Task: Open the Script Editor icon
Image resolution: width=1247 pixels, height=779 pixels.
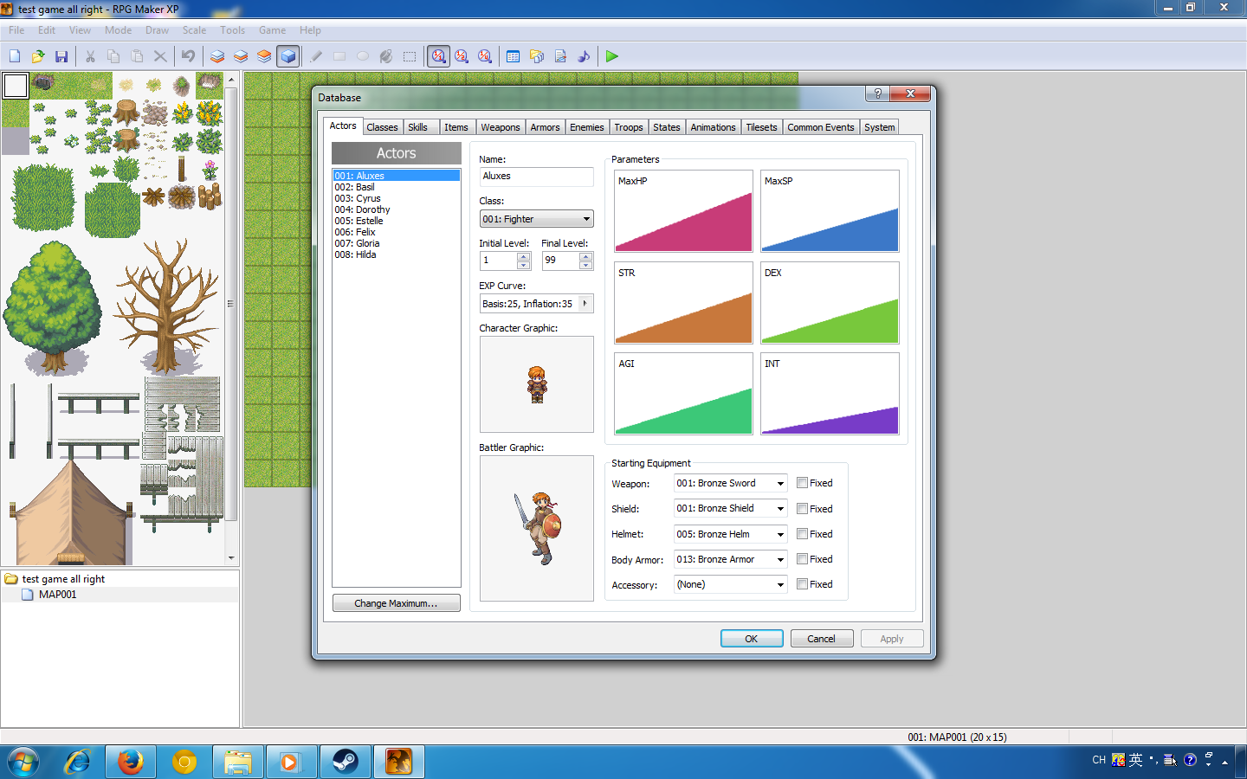Action: pyautogui.click(x=560, y=56)
